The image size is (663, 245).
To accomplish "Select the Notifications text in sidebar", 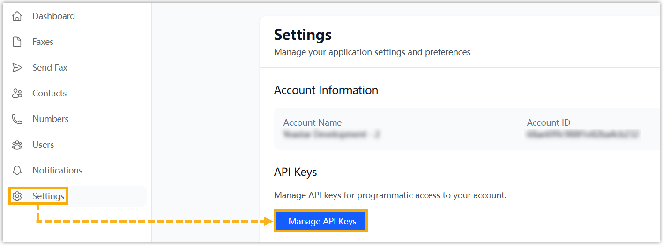I will click(57, 171).
